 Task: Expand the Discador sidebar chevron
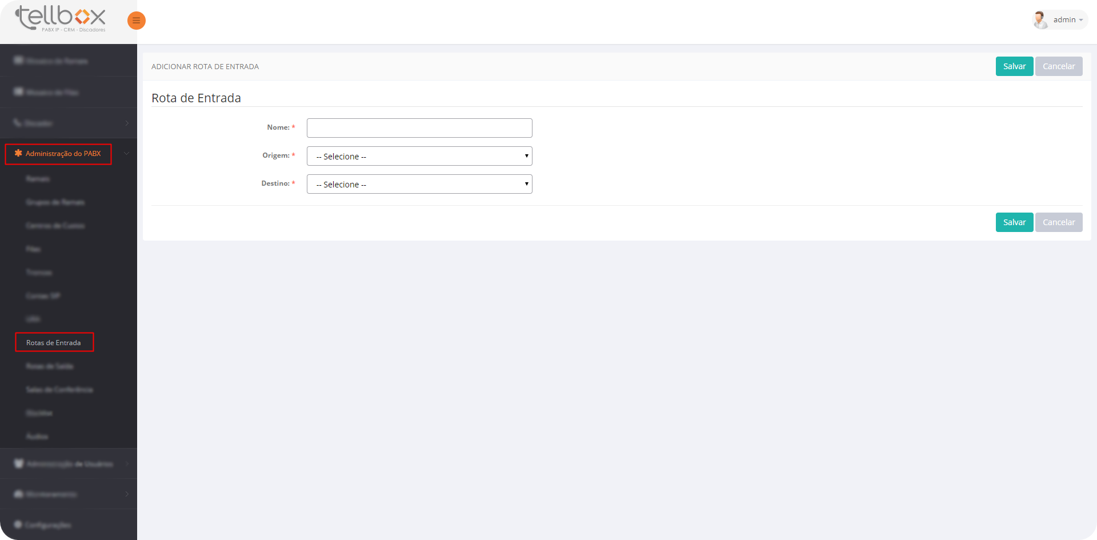pyautogui.click(x=126, y=123)
